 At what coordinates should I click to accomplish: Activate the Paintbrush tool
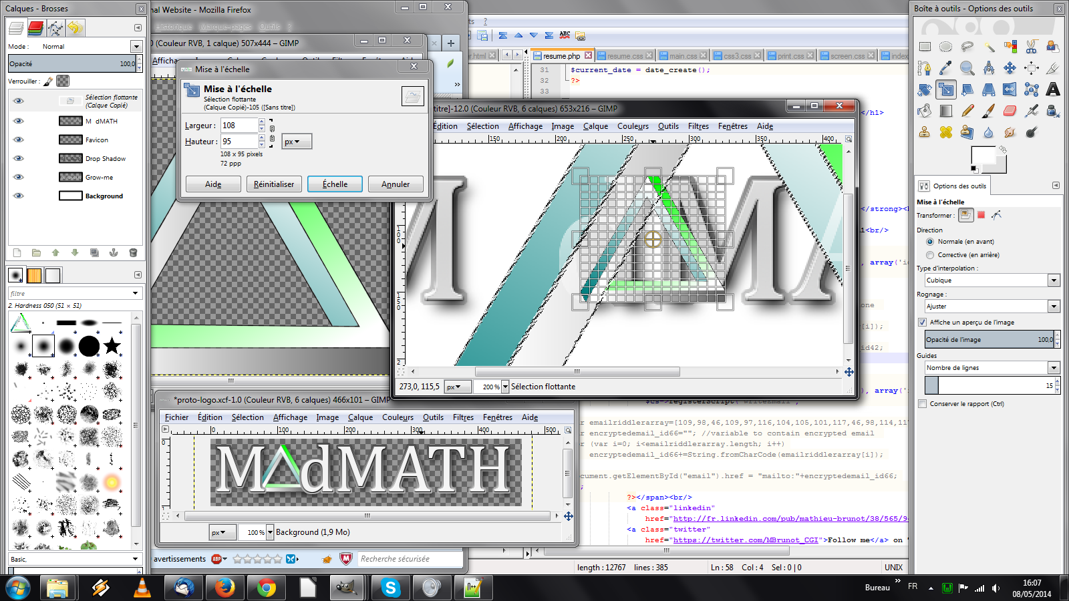[x=988, y=111]
